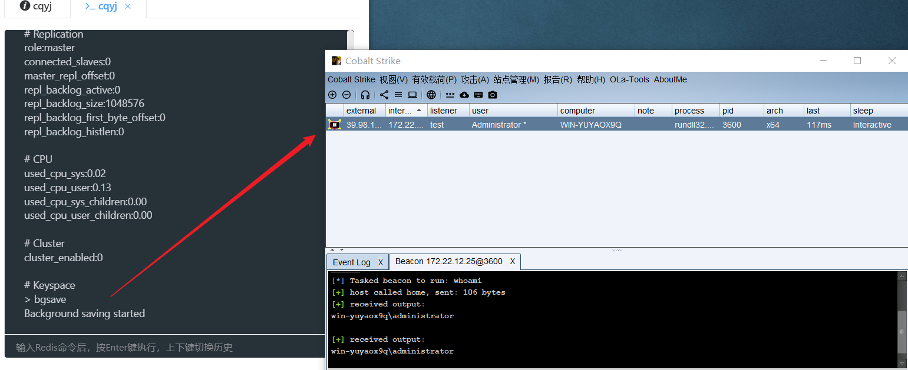Open the 站点管理(M) menu

(516, 79)
